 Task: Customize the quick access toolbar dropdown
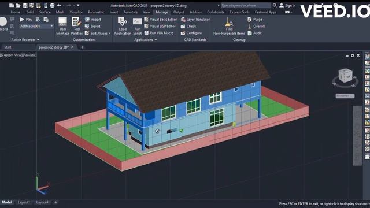(78, 5)
